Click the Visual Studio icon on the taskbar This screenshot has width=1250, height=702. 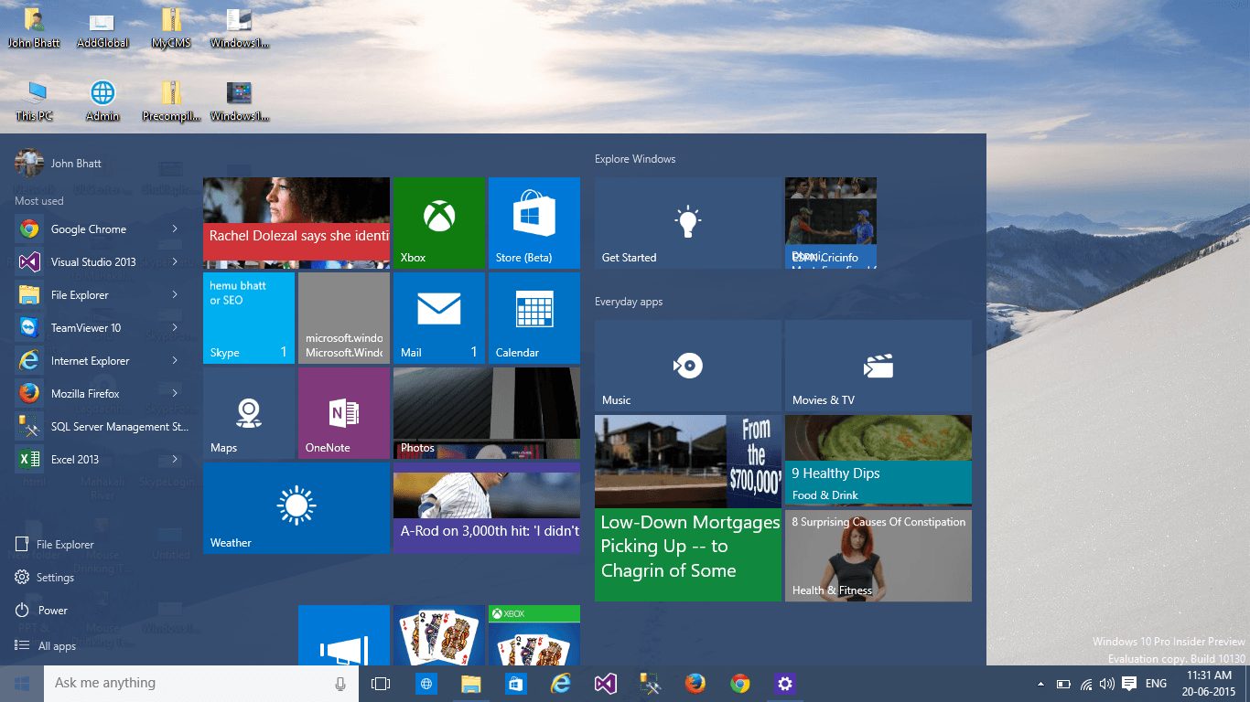(605, 684)
